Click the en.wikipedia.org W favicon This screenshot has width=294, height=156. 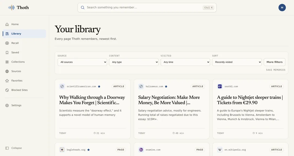(220, 150)
